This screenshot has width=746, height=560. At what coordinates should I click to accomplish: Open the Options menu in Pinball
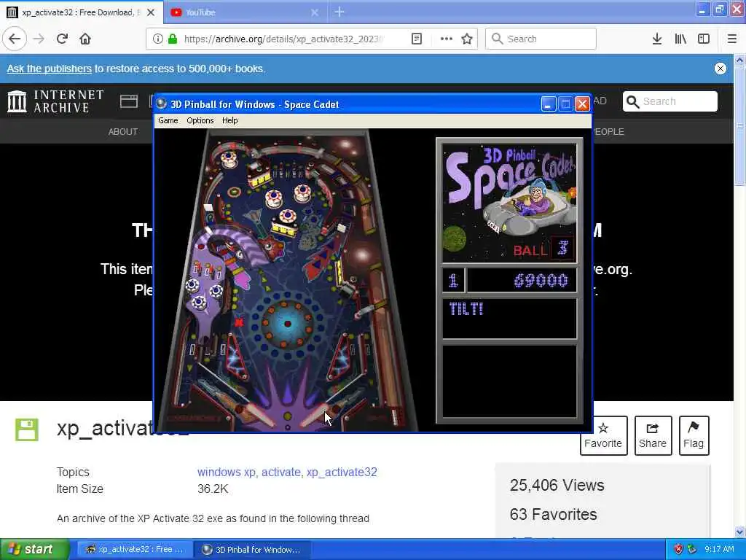pyautogui.click(x=200, y=120)
